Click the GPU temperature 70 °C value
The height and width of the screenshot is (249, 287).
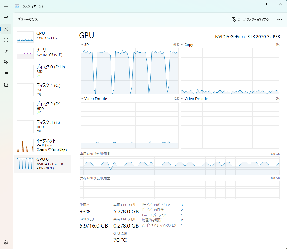click(x=120, y=240)
